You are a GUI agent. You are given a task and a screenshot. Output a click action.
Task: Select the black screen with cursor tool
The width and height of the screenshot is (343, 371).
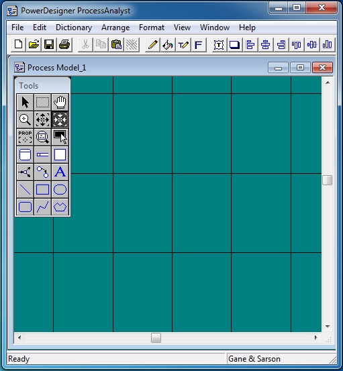(x=60, y=138)
